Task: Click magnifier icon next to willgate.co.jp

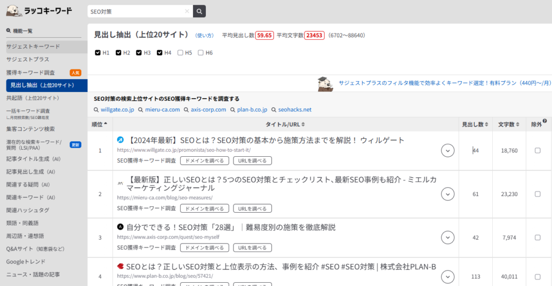Action: [x=96, y=110]
